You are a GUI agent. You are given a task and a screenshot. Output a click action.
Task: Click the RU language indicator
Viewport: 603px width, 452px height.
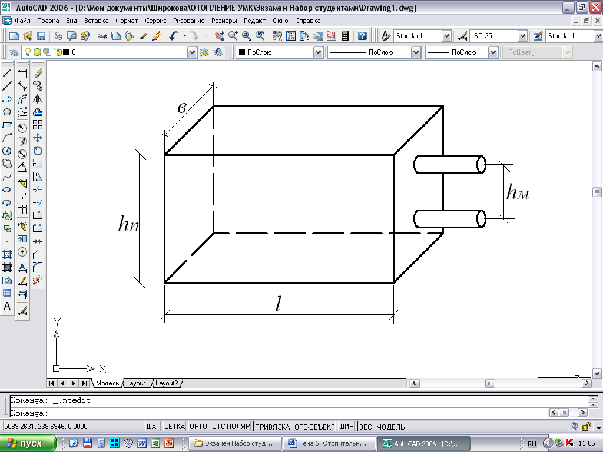532,444
